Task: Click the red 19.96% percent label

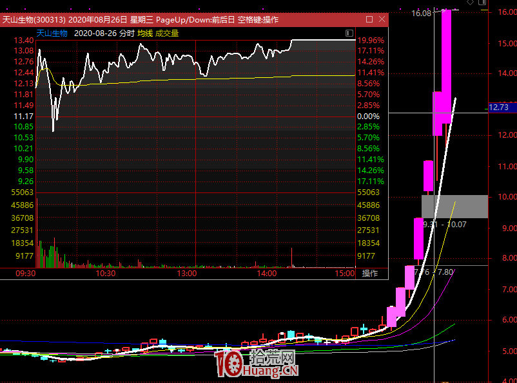Action: pos(371,41)
